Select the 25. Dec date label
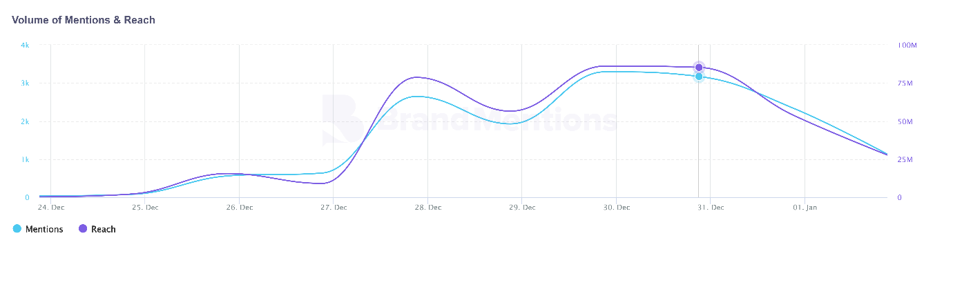Viewport: 953px width, 289px height. (x=145, y=208)
